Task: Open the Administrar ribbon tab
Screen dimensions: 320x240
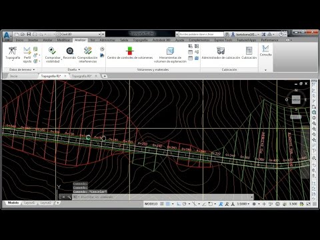Action: tap(107, 40)
